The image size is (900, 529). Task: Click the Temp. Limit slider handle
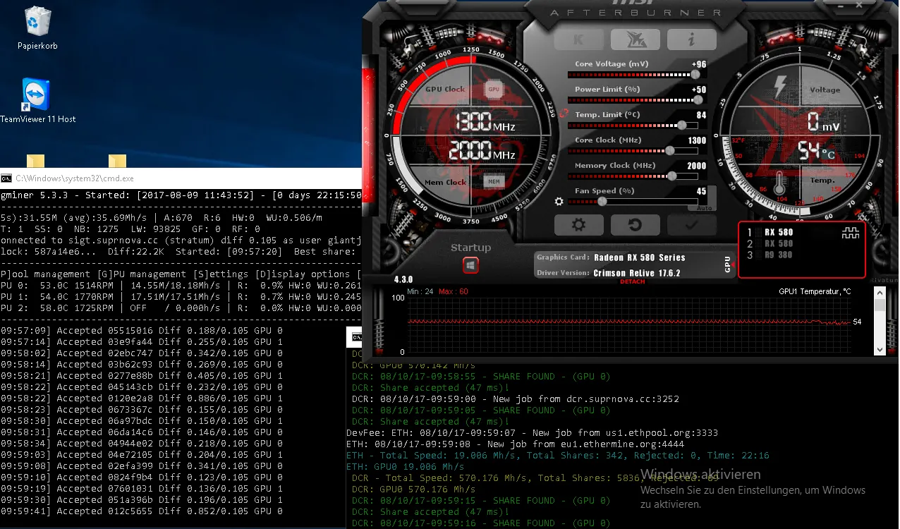coord(682,125)
